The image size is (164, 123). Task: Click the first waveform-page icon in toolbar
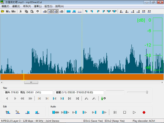pos(45,11)
